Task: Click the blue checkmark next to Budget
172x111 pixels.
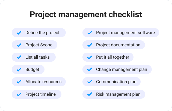Action: (19, 70)
